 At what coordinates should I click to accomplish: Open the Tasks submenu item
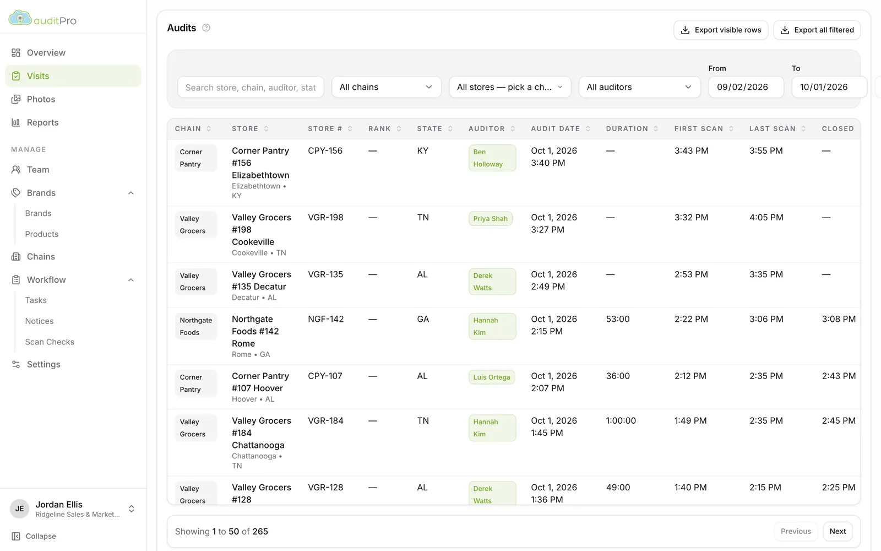36,300
